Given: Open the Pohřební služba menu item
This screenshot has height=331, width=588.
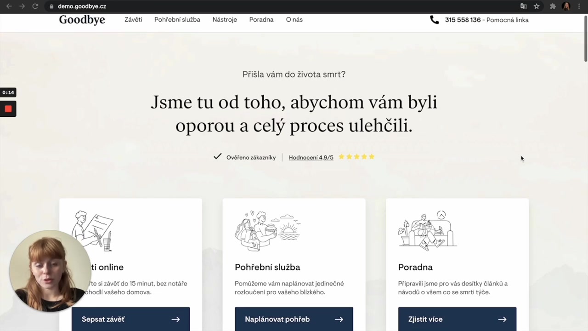Looking at the screenshot, I should (x=177, y=20).
